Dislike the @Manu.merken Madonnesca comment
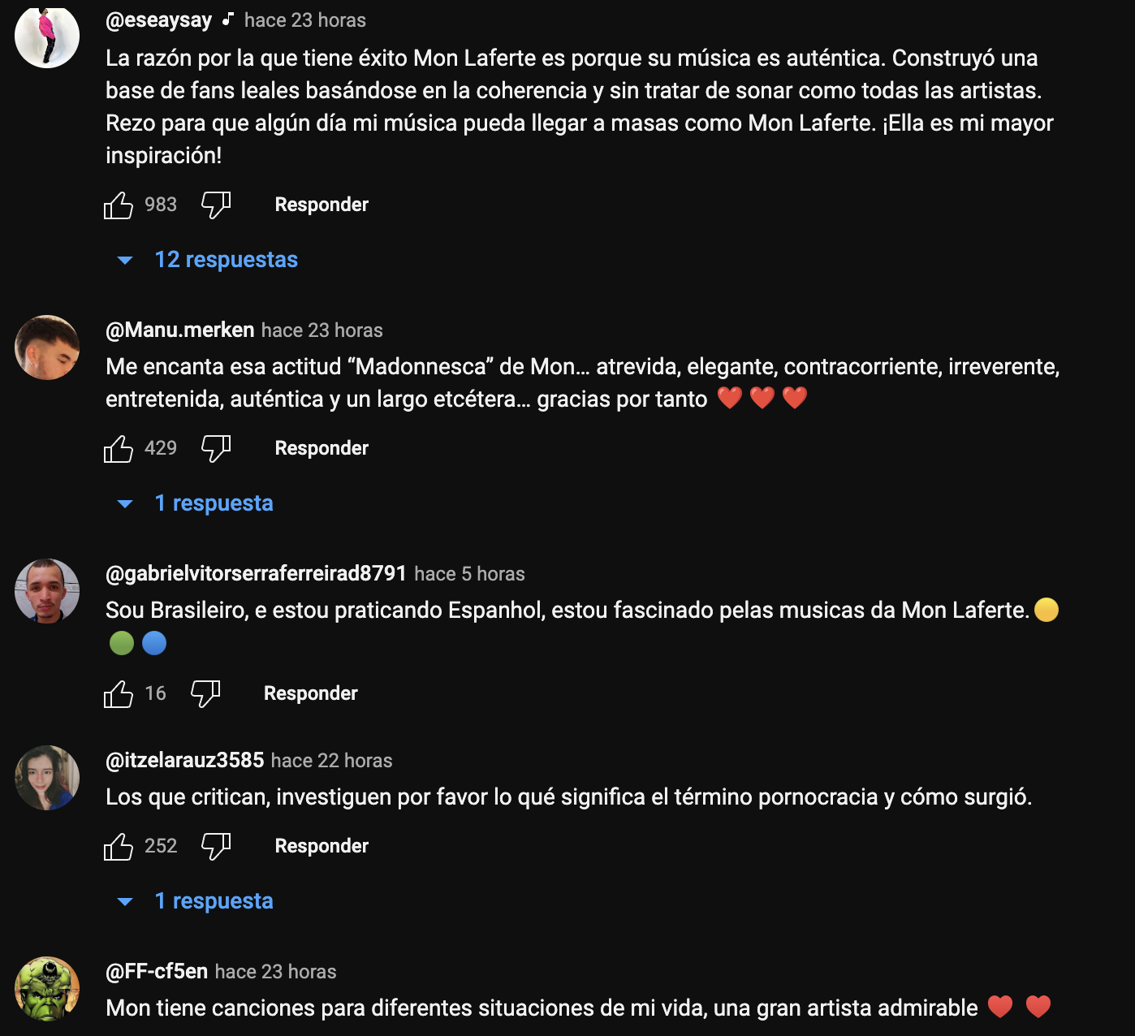This screenshot has height=1036, width=1135. click(216, 449)
